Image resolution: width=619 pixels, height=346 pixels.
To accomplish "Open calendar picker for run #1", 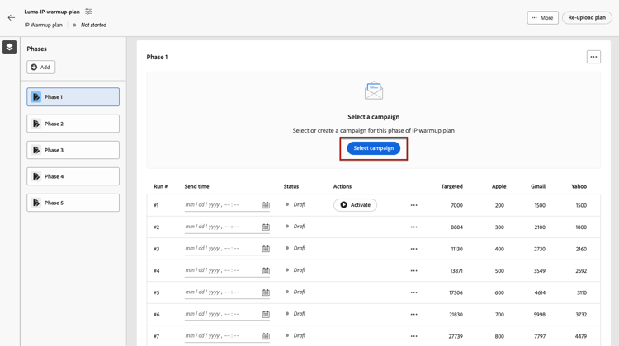I will pyautogui.click(x=266, y=205).
